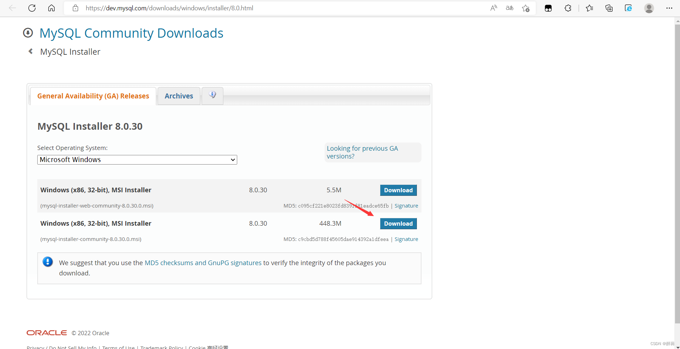Open the Extensions puzzle icon

point(568,8)
